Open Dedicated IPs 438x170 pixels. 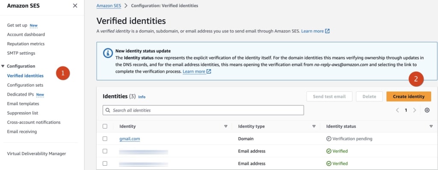[x=21, y=94]
